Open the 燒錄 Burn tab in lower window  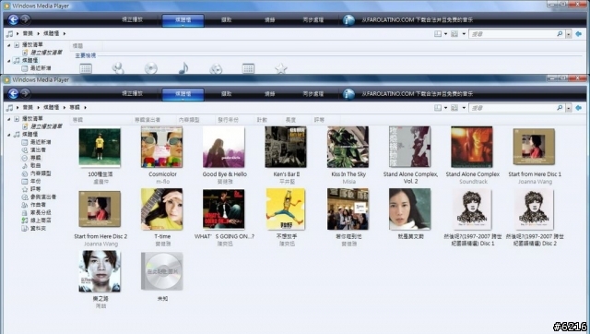(269, 94)
